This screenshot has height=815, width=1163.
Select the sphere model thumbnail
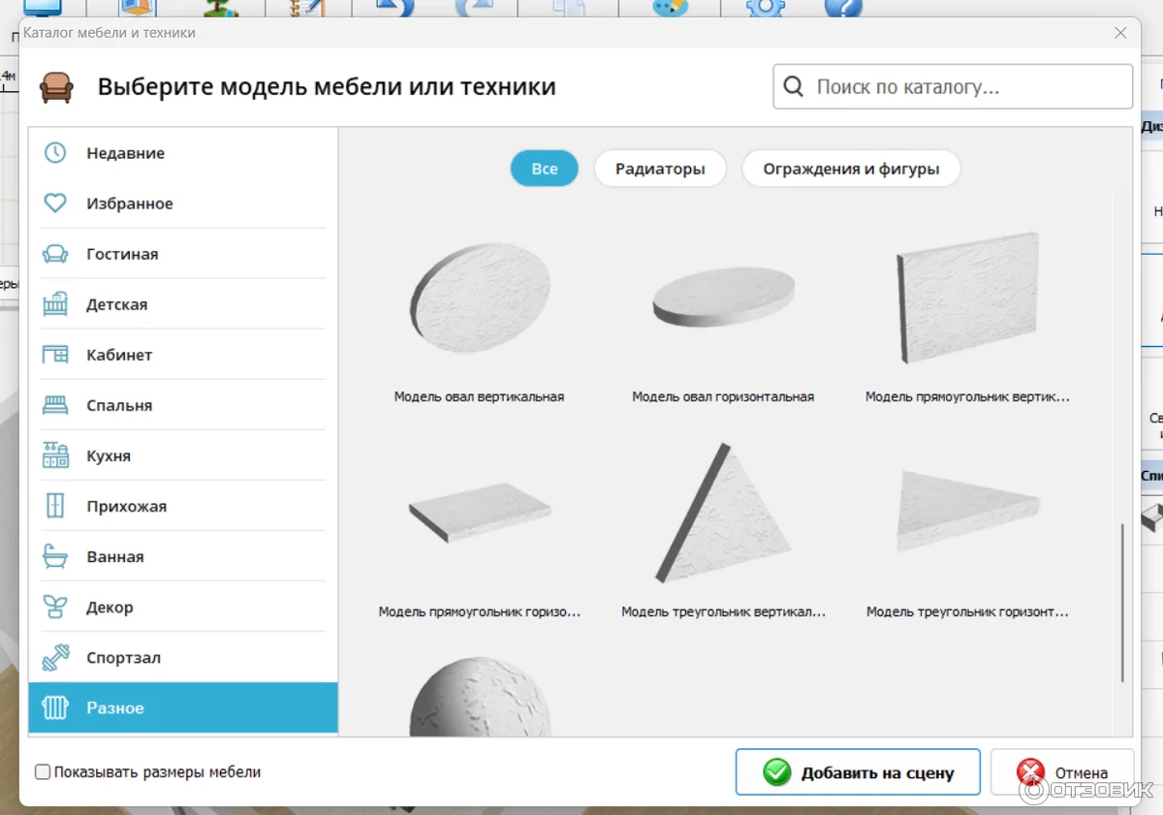tap(480, 697)
